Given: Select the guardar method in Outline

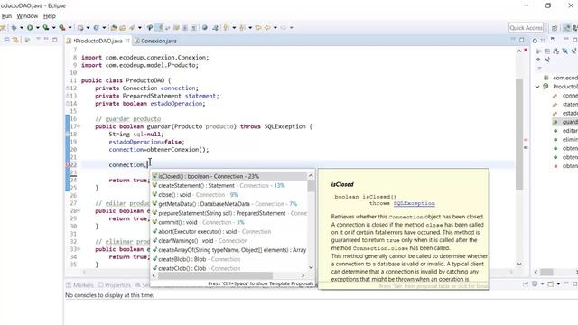Looking at the screenshot, I should (x=570, y=122).
